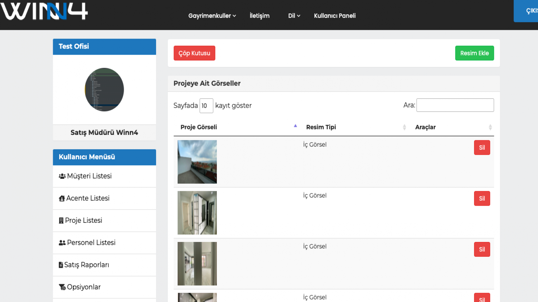The image size is (538, 302).
Task: Click the Personel Listesi people icon
Action: pos(62,243)
